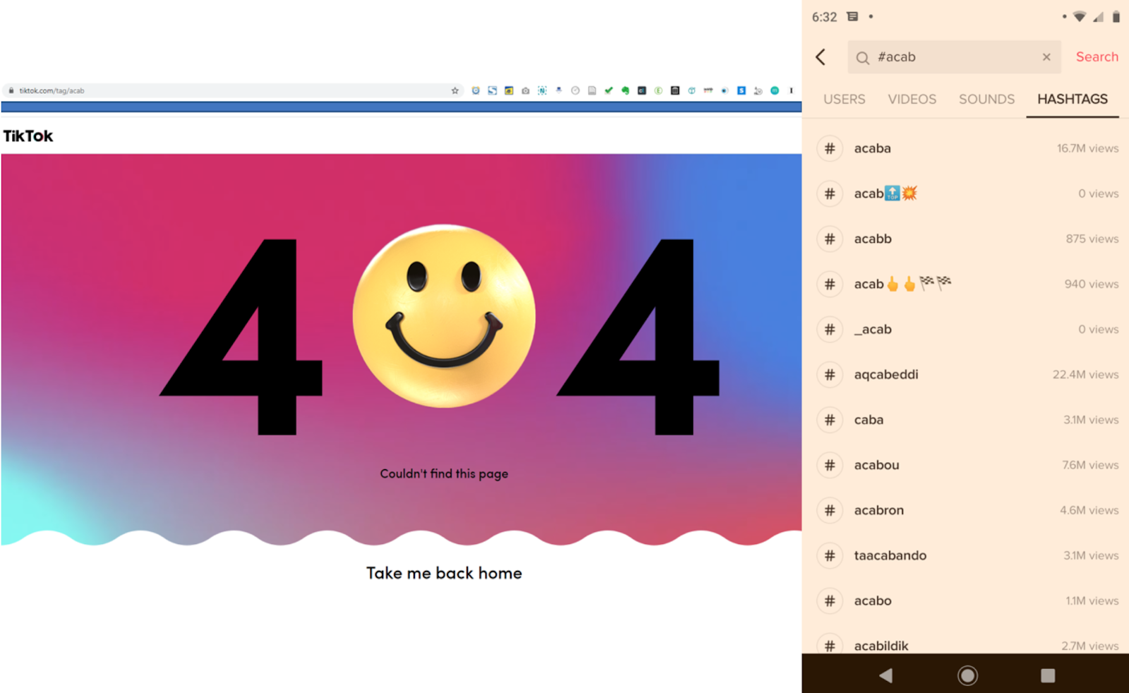Click the magnifier icon in the search field

pyautogui.click(x=862, y=58)
